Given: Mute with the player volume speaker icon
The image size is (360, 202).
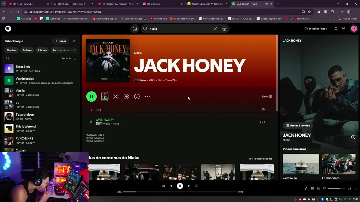Looking at the screenshot, I should (x=325, y=188).
